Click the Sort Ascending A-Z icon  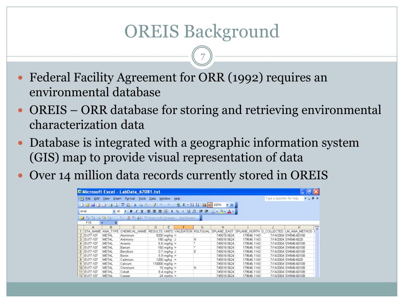pyautogui.click(x=192, y=205)
